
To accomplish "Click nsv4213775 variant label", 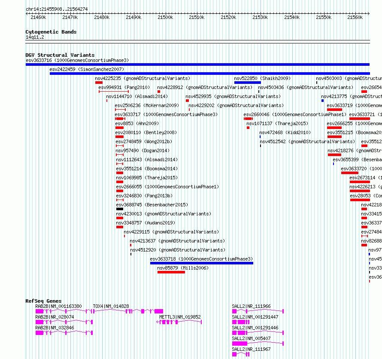I will pyautogui.click(x=352, y=96).
